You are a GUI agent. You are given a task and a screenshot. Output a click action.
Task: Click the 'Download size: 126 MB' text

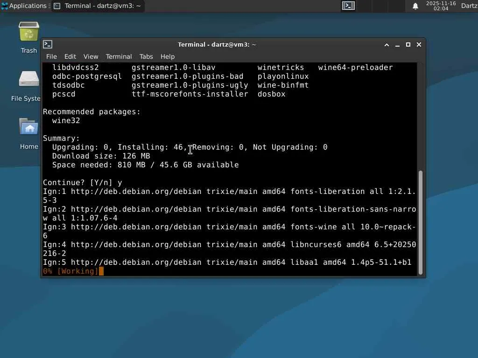[x=101, y=156]
